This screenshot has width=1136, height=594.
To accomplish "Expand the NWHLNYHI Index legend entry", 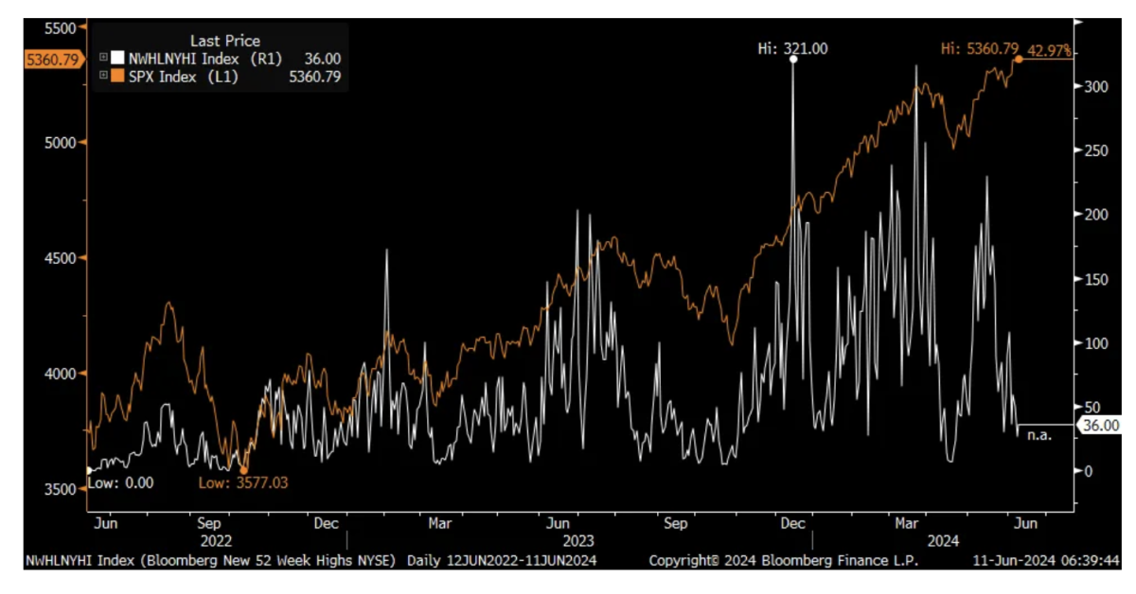I will pyautogui.click(x=104, y=58).
